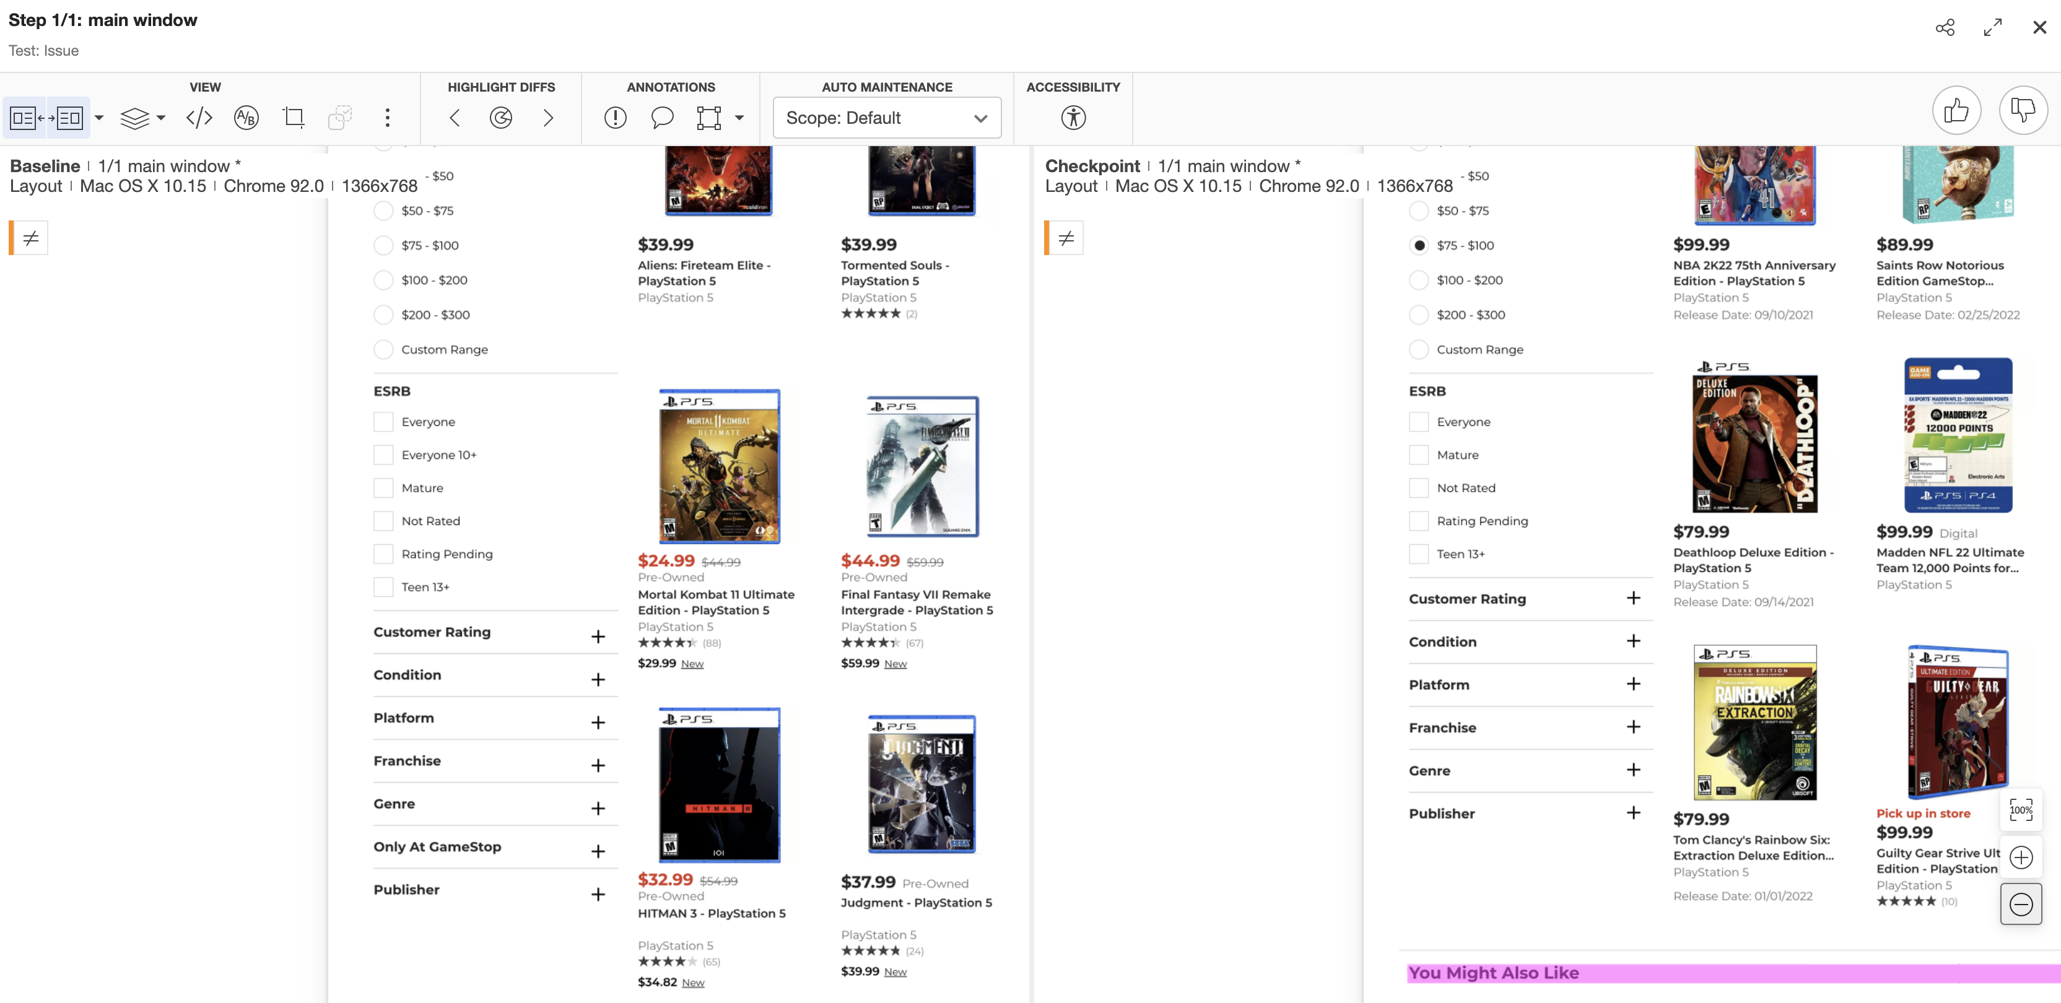The image size is (2061, 1003).
Task: Close the step viewer with X
Action: (x=2039, y=28)
